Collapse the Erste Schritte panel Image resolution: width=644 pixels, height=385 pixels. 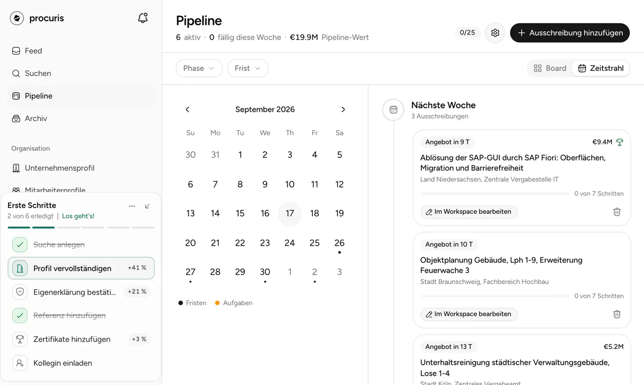coord(148,206)
